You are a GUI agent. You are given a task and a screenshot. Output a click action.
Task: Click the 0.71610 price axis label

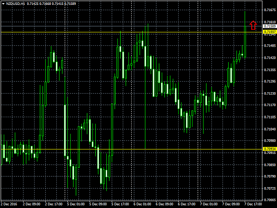click(x=270, y=22)
